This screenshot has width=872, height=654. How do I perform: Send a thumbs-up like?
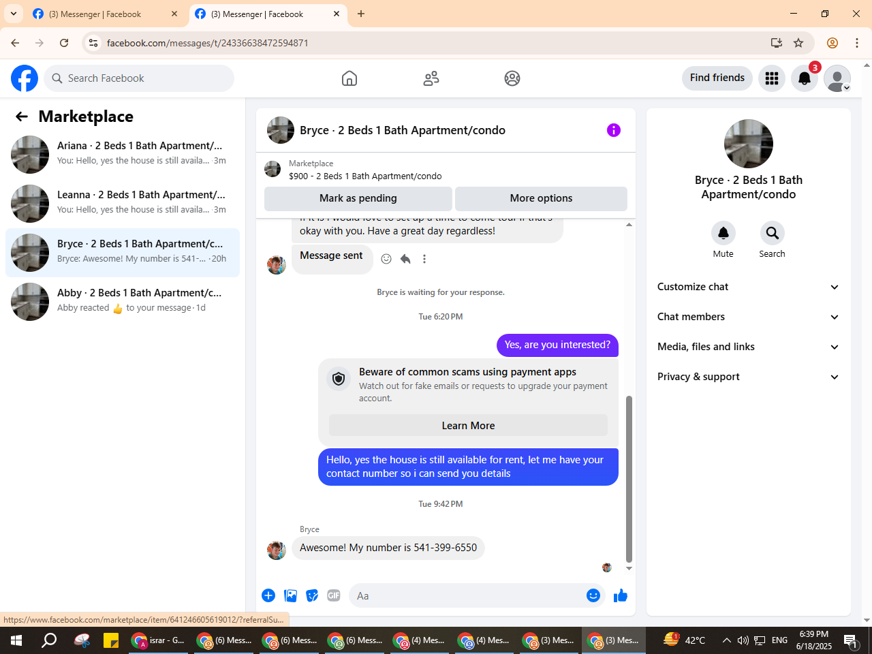click(621, 595)
